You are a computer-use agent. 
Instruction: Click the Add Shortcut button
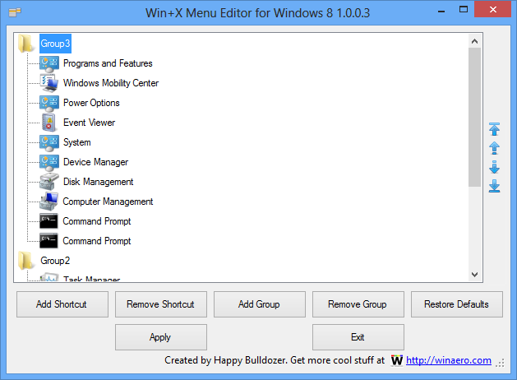[x=62, y=304]
